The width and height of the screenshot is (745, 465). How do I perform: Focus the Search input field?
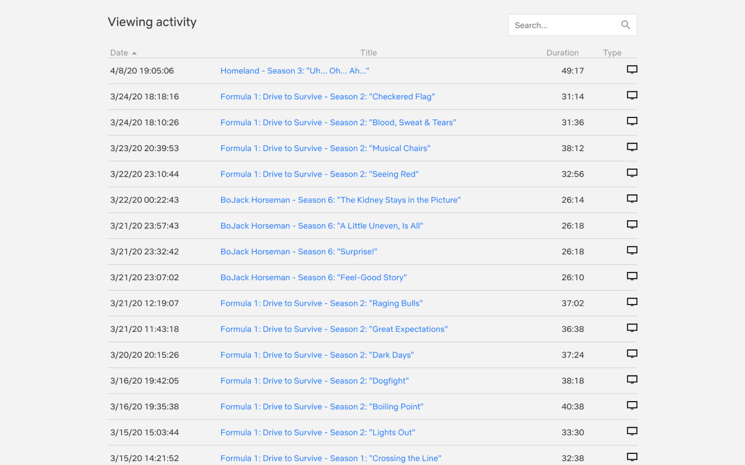pyautogui.click(x=573, y=25)
